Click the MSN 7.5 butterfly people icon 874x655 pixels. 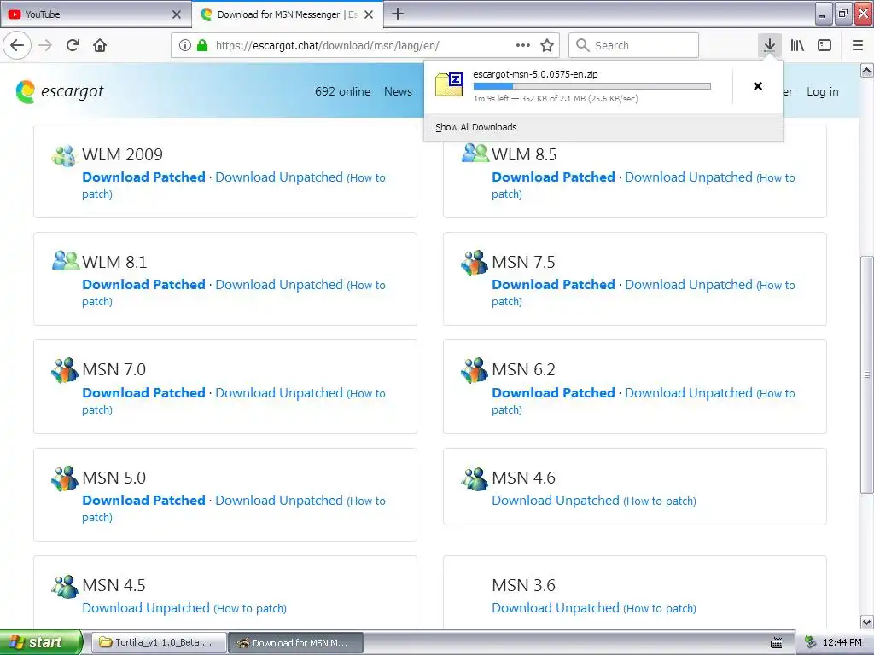[475, 263]
